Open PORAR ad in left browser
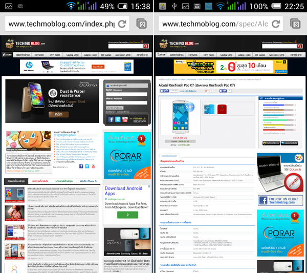The width and height of the screenshot is (307, 273). tap(127, 156)
